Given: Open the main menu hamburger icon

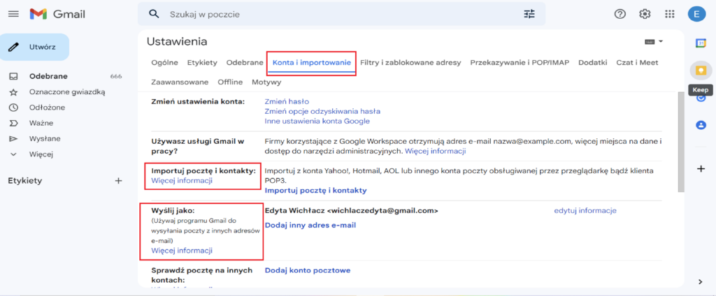Looking at the screenshot, I should click(13, 14).
